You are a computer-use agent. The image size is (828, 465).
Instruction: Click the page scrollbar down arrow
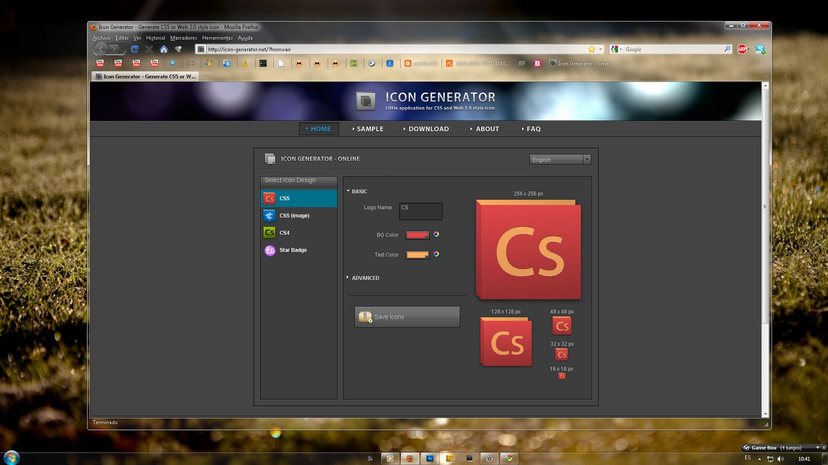click(765, 414)
